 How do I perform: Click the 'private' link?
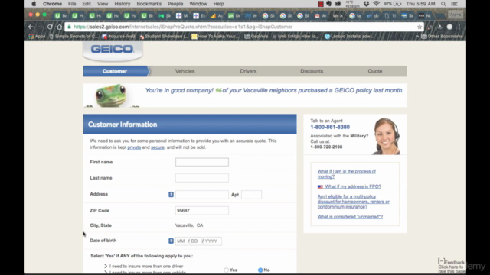134,147
